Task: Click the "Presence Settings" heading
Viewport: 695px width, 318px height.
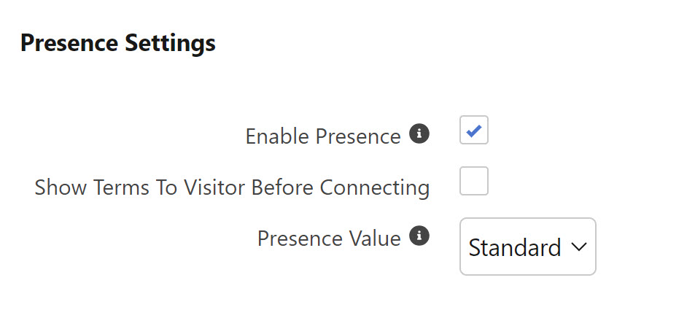Action: (x=117, y=43)
